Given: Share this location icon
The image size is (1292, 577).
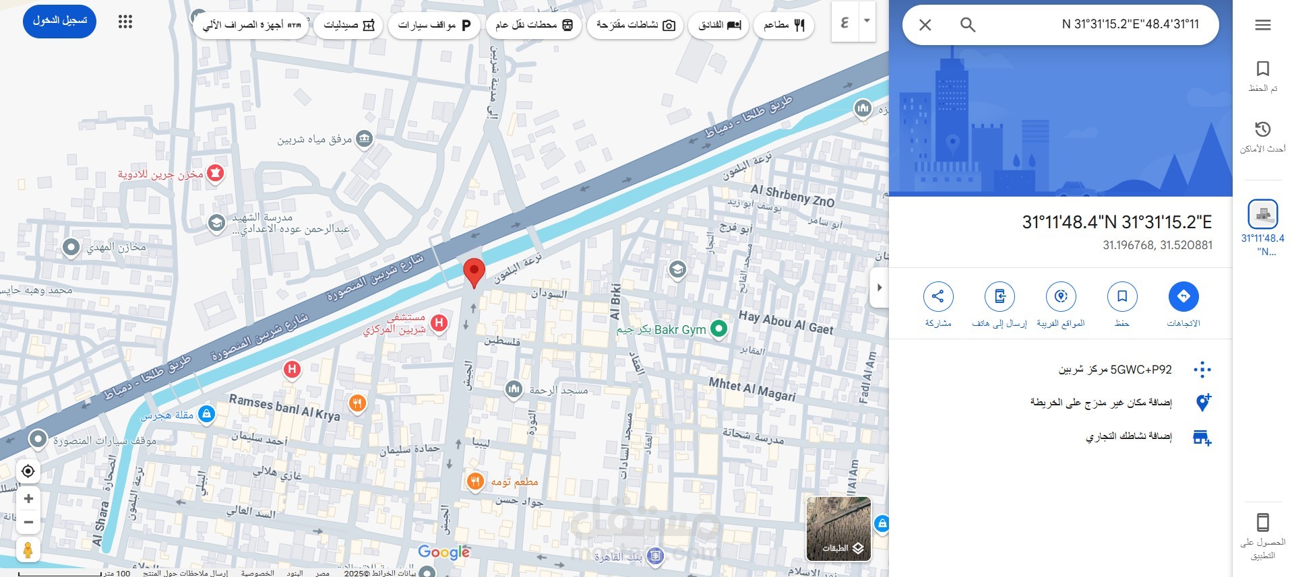Looking at the screenshot, I should tap(938, 296).
